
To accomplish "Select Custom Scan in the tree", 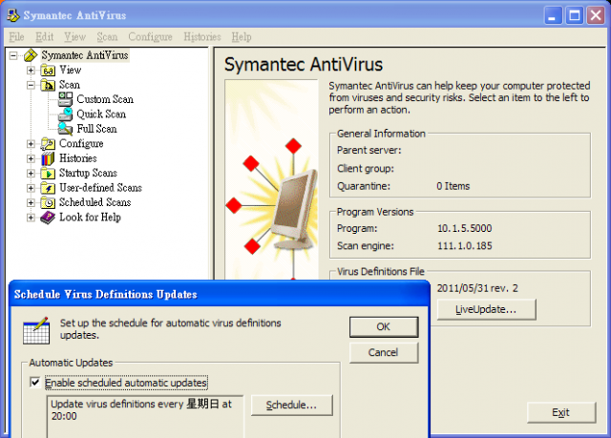I will (x=105, y=99).
